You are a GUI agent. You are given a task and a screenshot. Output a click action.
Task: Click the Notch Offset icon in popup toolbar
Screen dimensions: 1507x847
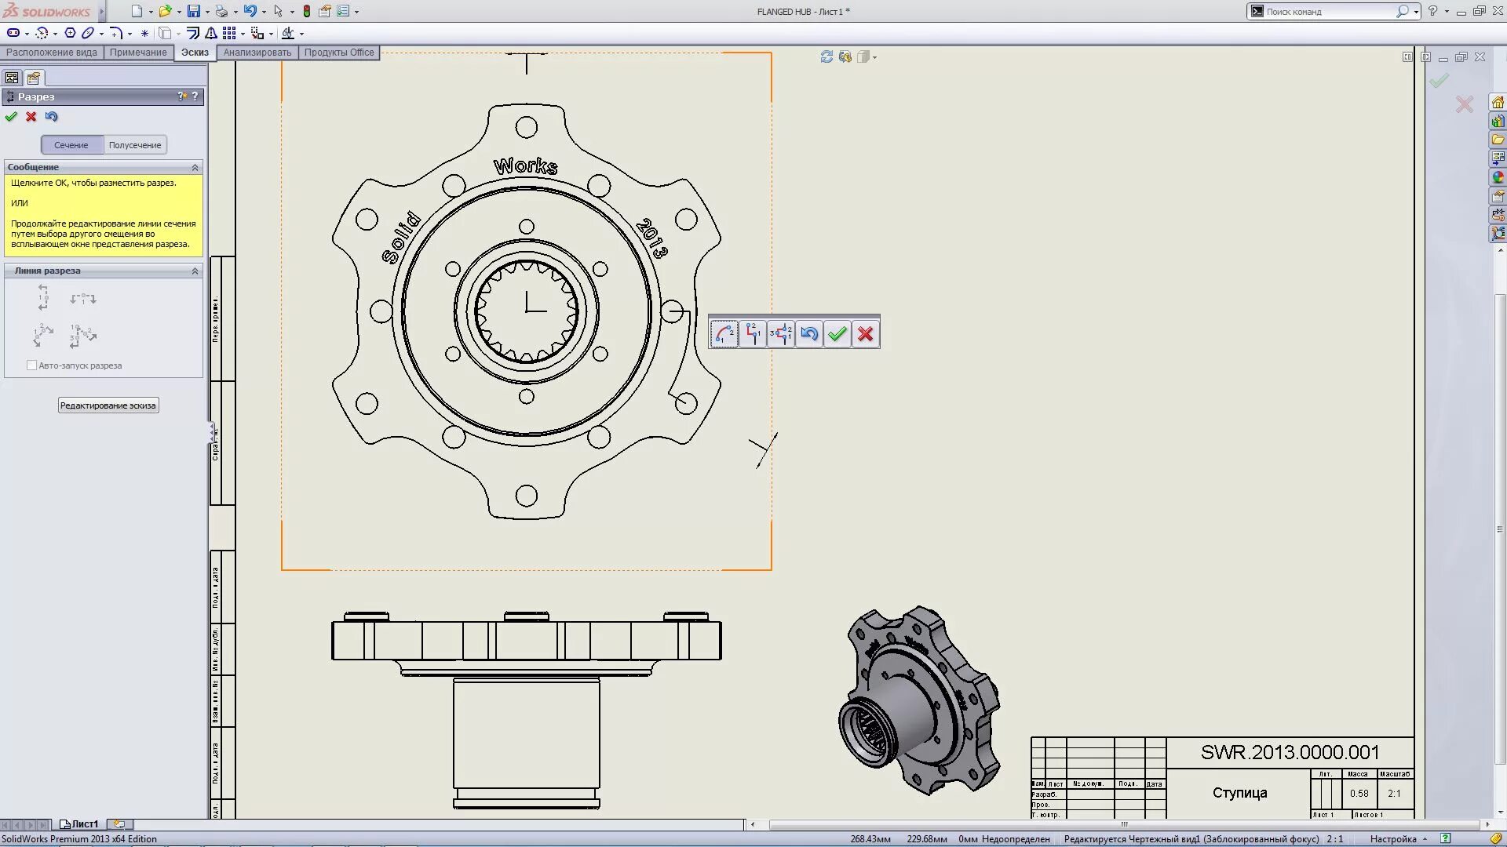781,334
